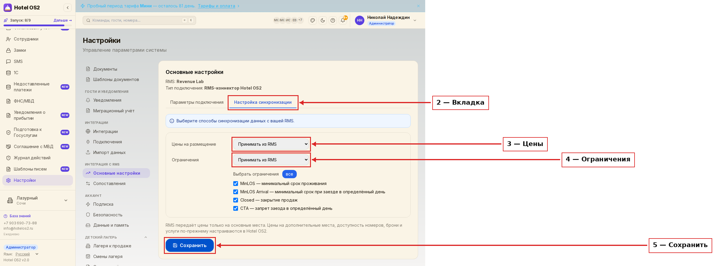Image resolution: width=719 pixels, height=266 pixels.
Task: Uncheck MinLOS минимальный срок проживания checkbox
Action: click(236, 184)
